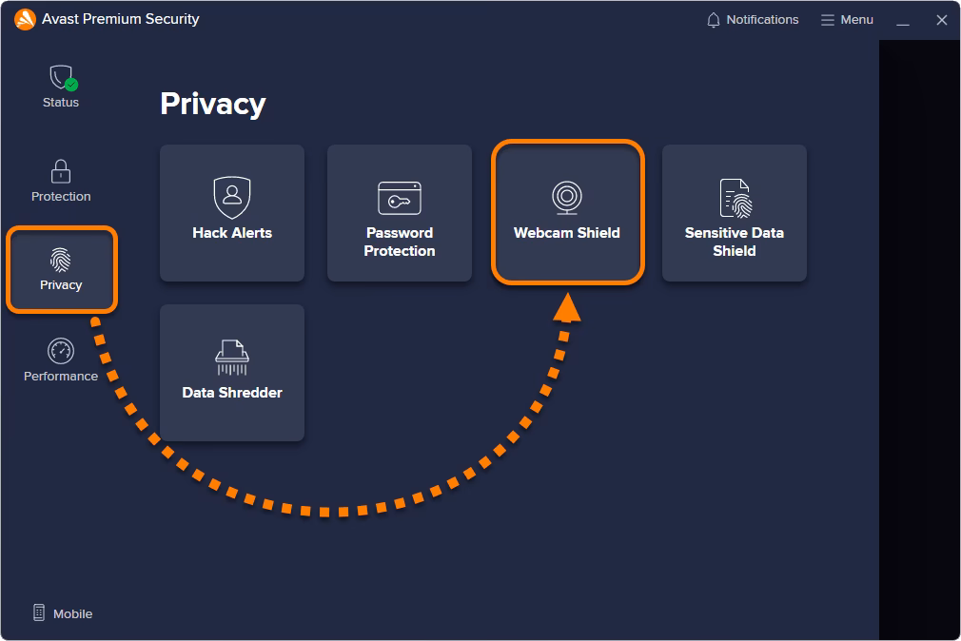Select the Protection padlock icon

(61, 171)
